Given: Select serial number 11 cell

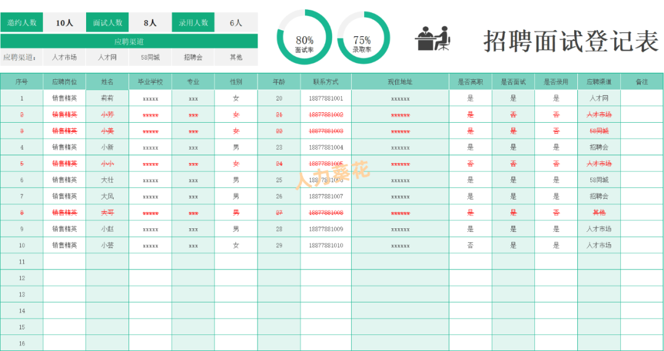Looking at the screenshot, I should click(x=22, y=262).
